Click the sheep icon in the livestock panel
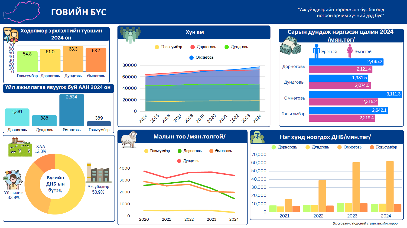 (129, 140)
